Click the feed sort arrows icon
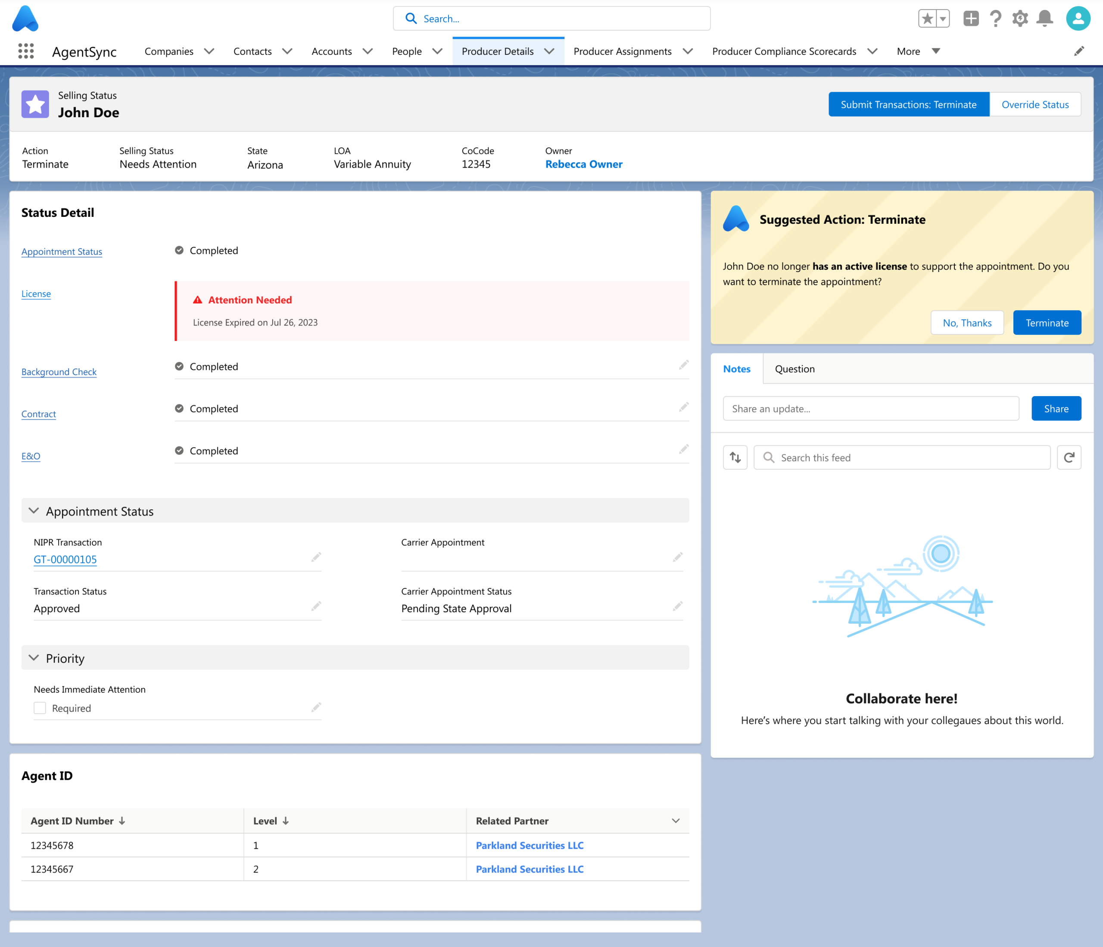Viewport: 1103px width, 947px height. coord(735,457)
